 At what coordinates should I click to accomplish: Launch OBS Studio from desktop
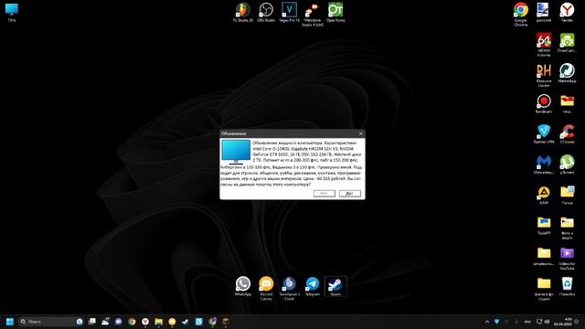click(266, 12)
